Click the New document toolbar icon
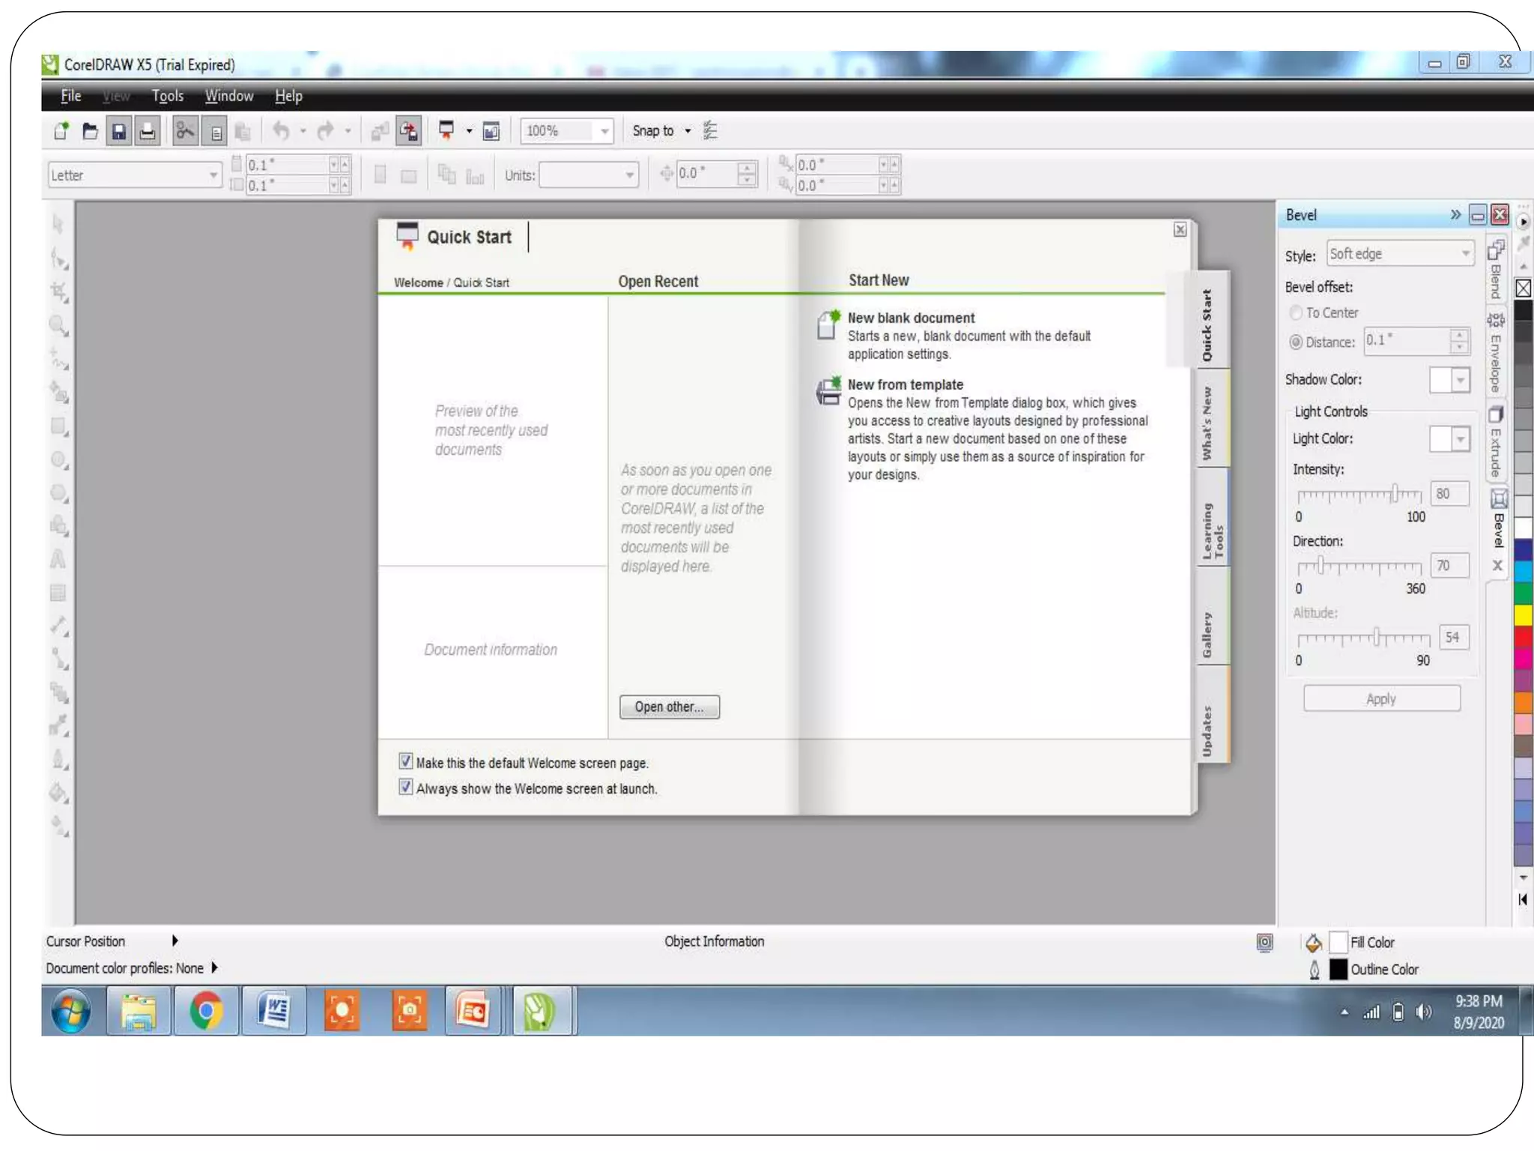Viewport: 1534px width, 1151px height. (x=61, y=131)
